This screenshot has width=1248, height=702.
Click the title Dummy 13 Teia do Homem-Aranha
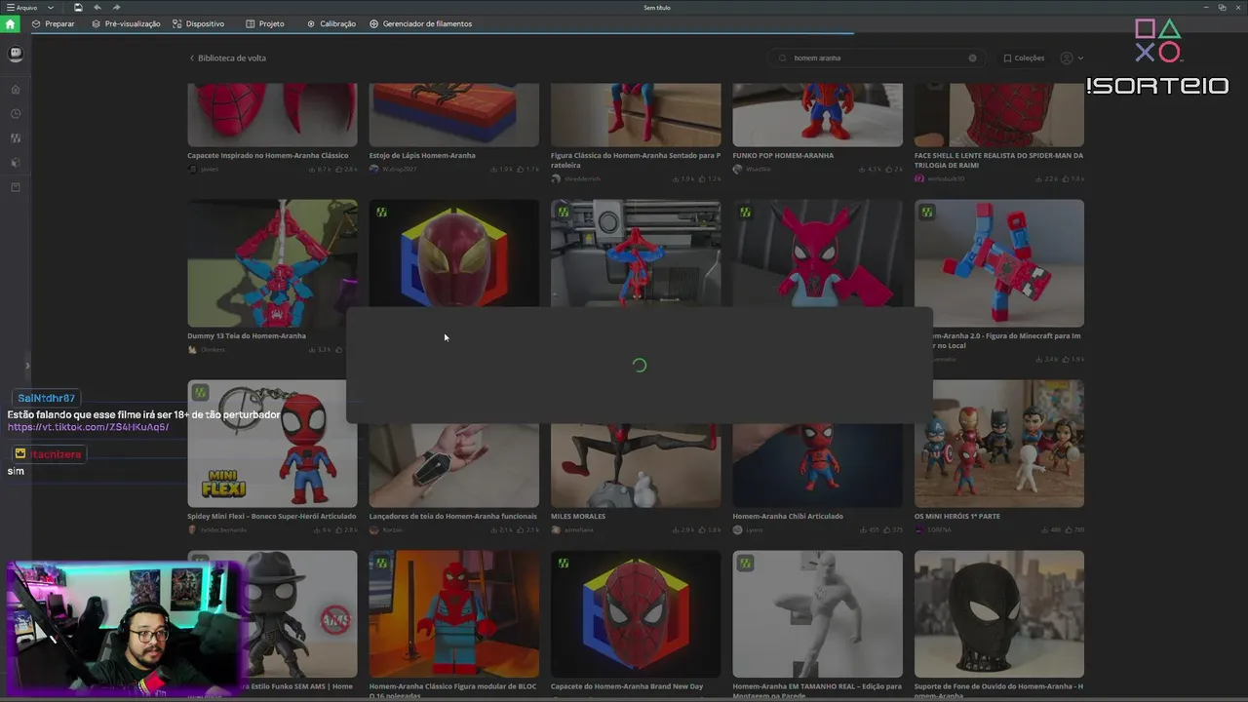point(247,335)
